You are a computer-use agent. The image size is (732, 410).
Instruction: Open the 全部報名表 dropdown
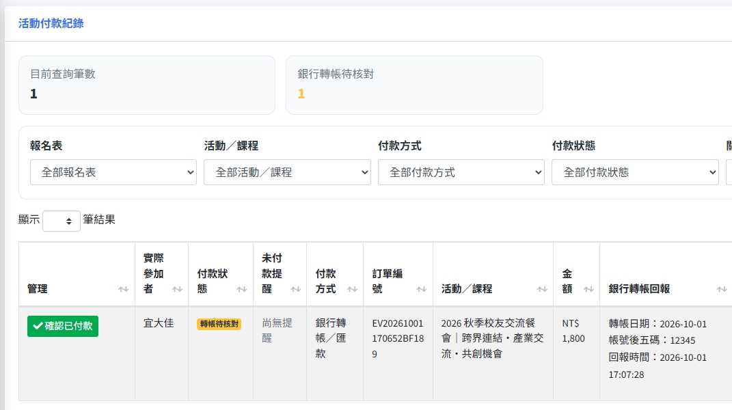[x=113, y=172]
